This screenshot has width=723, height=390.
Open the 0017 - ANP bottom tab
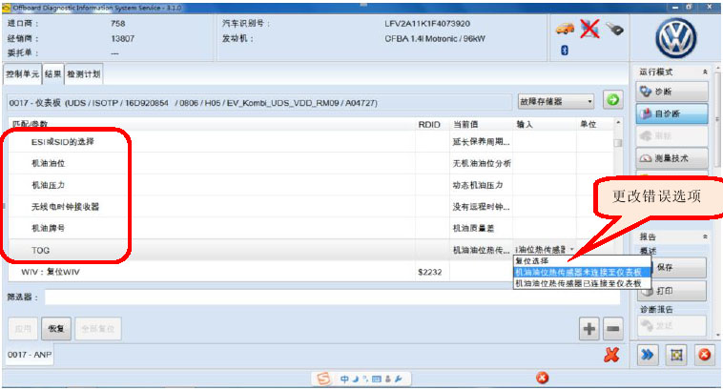tap(30, 355)
